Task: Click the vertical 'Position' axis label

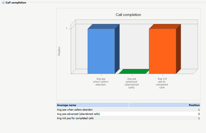Action: [59, 51]
